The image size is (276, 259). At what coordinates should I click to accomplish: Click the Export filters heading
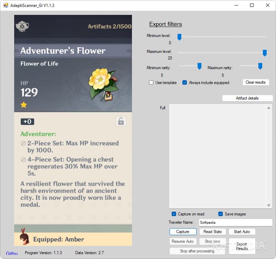(x=165, y=24)
